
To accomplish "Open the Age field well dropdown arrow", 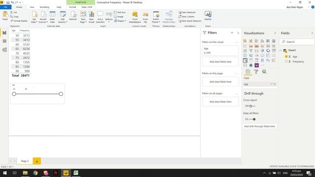I will pos(271,84).
